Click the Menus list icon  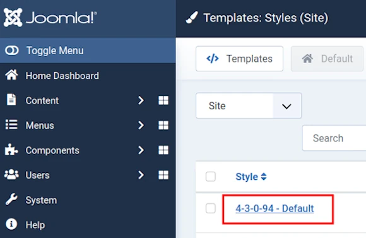coord(11,124)
